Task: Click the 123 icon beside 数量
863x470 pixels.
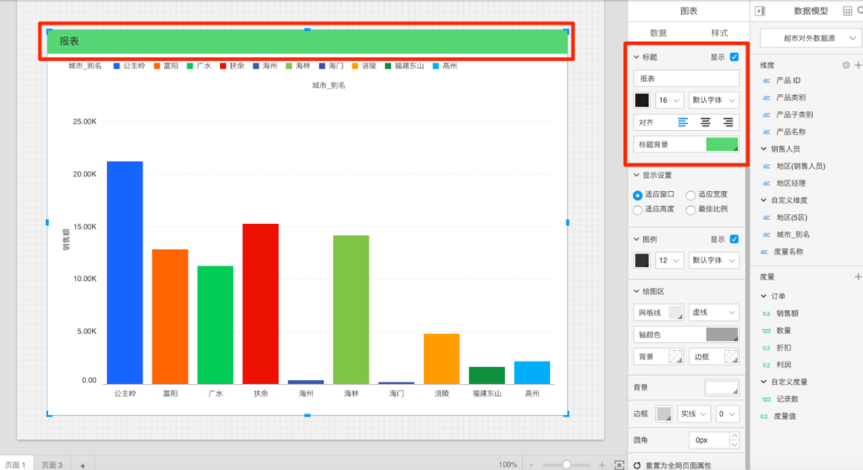Action: tap(767, 331)
